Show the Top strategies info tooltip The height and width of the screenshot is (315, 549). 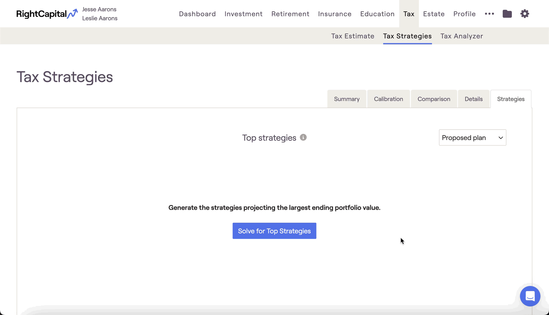click(303, 137)
